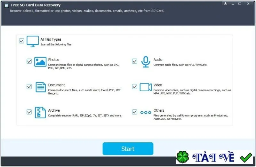Toggle the Audio checkbox
This screenshot has width=256, height=167.
134,61
